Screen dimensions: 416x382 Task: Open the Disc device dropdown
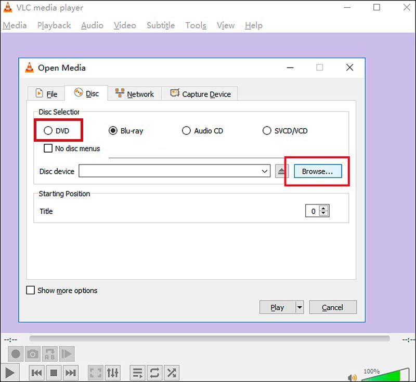pos(264,171)
